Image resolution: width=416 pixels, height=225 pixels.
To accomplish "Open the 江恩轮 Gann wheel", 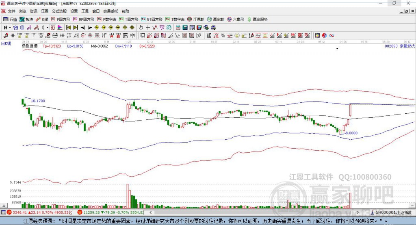I will click(x=196, y=19).
